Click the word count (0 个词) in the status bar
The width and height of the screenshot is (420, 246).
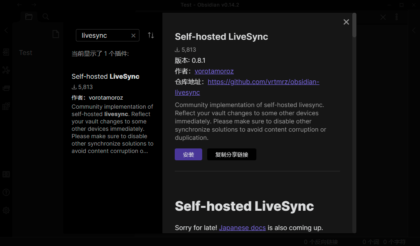pos(371,242)
